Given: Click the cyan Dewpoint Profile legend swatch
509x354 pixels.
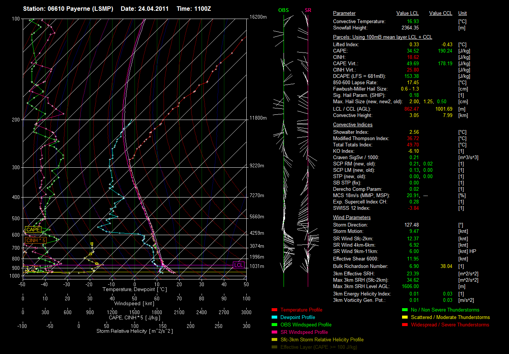Looking at the screenshot, I should click(275, 317).
